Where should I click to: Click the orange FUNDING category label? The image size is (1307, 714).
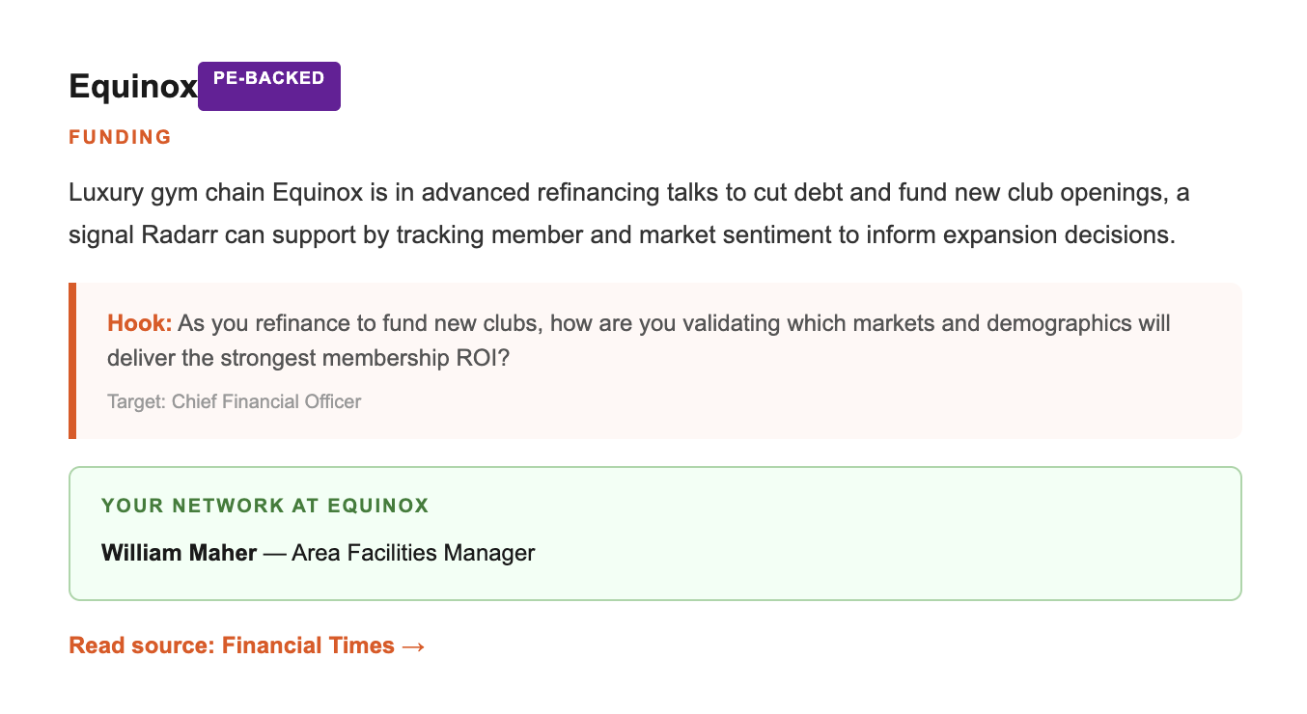pyautogui.click(x=120, y=137)
